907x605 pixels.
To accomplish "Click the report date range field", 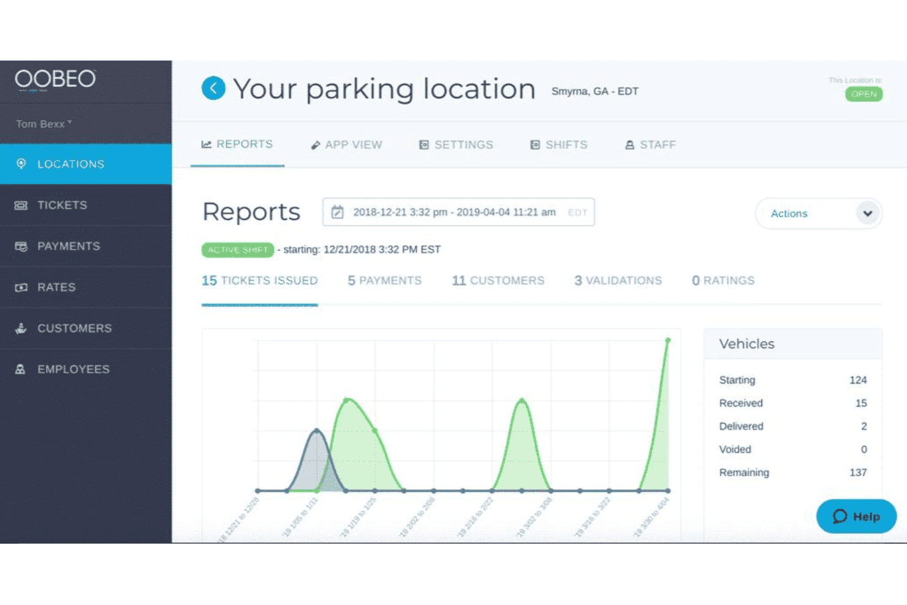I will pos(458,212).
